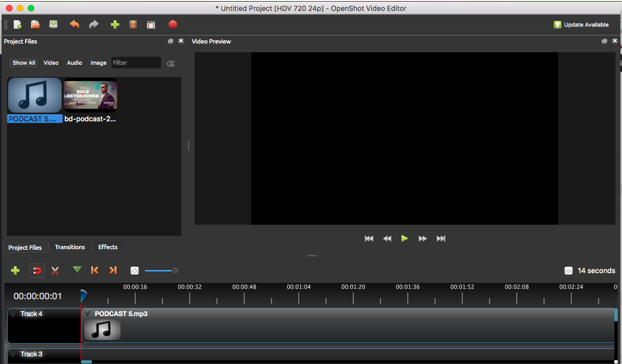Expand the Track 3 dropdown arrow
Image resolution: width=622 pixels, height=364 pixels.
[x=13, y=354]
